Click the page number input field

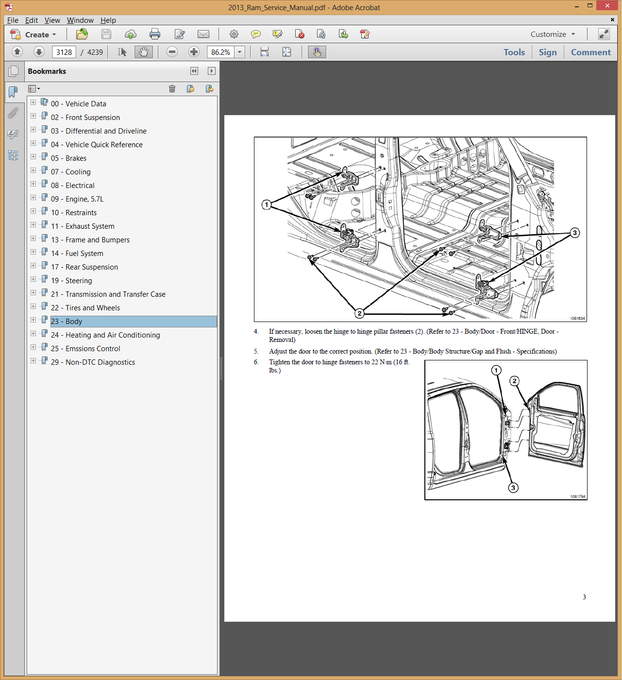(x=64, y=52)
